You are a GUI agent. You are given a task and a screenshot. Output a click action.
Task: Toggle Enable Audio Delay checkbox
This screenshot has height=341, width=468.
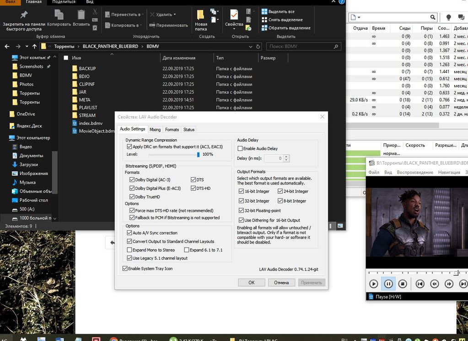240,149
